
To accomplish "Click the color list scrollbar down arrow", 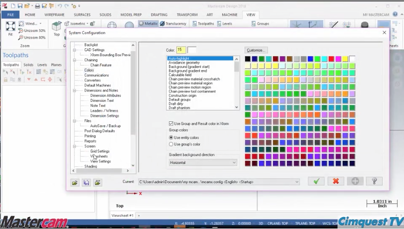I will click(237, 107).
